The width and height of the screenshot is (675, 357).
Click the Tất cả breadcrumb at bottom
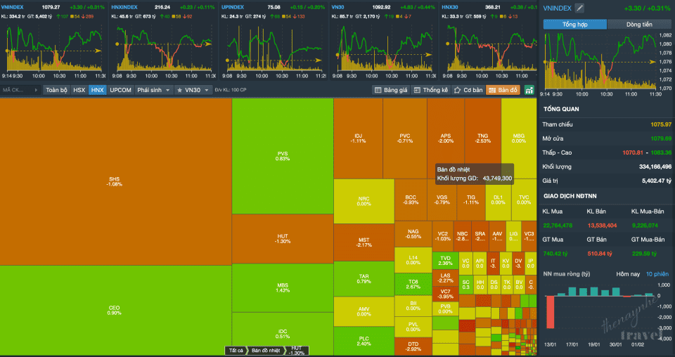(236, 350)
